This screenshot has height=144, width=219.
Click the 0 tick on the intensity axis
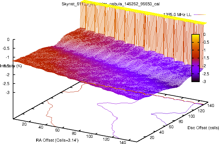(x=9, y=39)
